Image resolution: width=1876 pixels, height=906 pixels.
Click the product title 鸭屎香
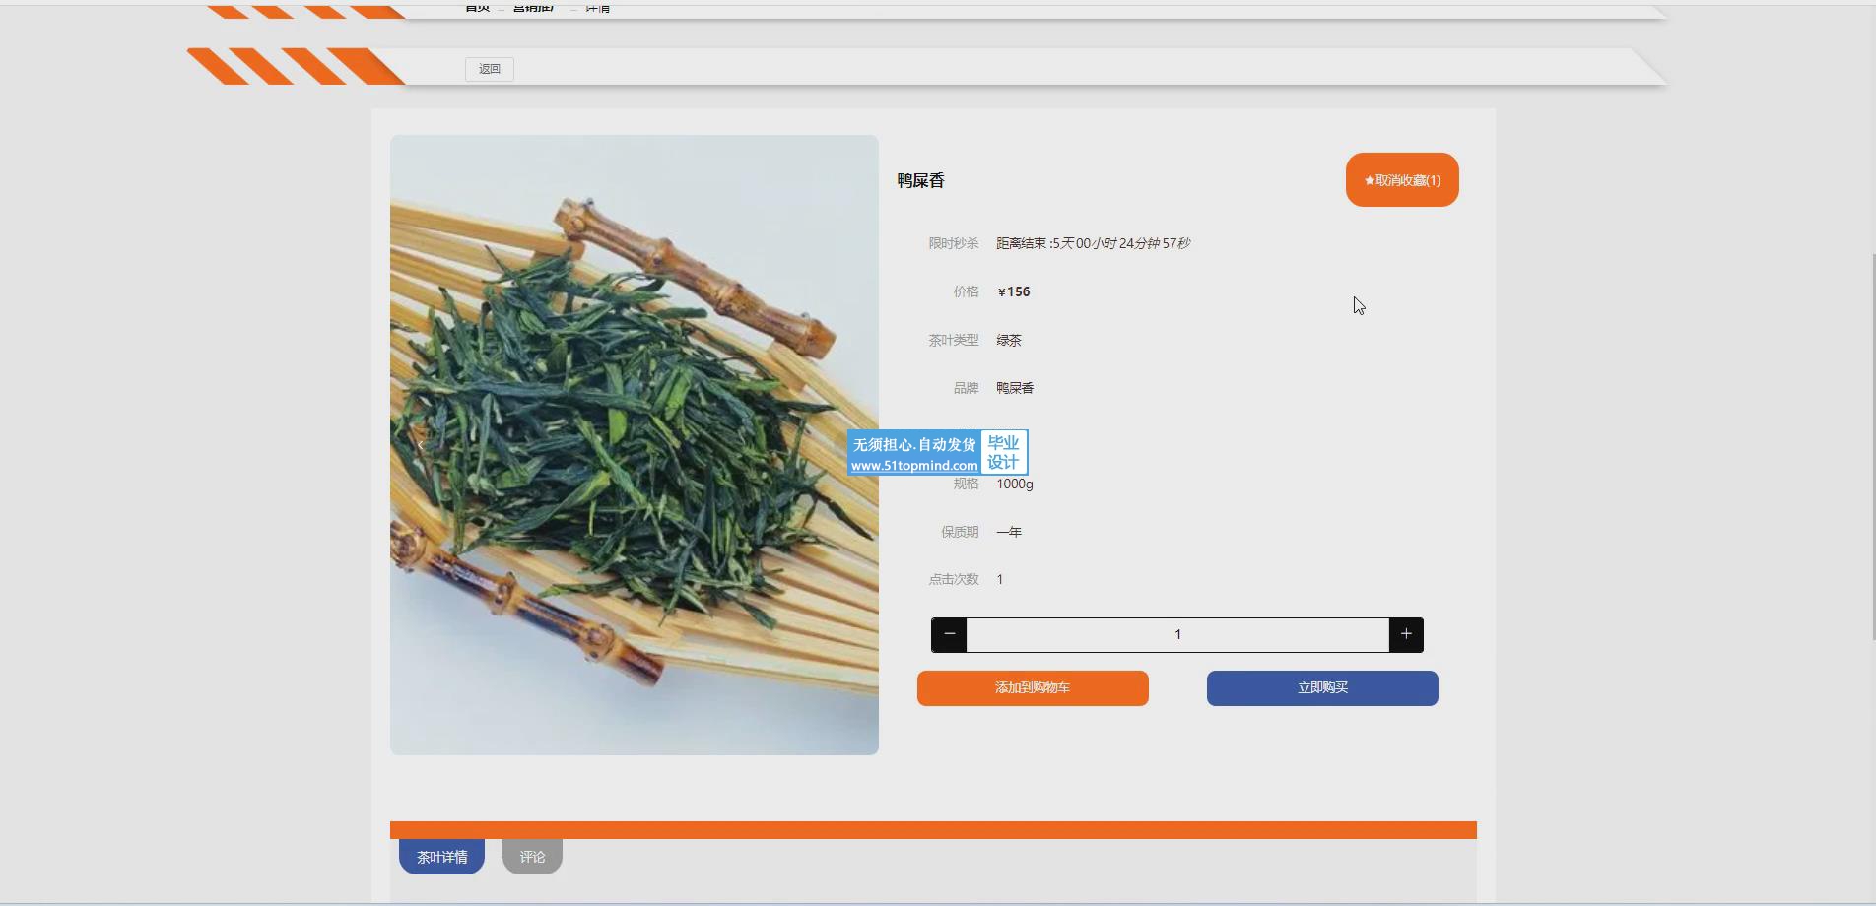[920, 180]
